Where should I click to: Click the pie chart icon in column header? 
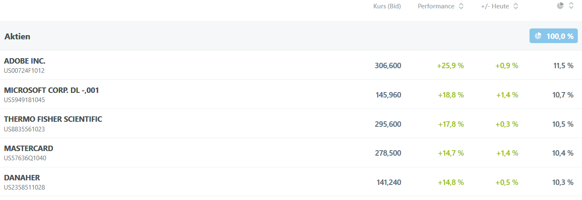tap(560, 6)
